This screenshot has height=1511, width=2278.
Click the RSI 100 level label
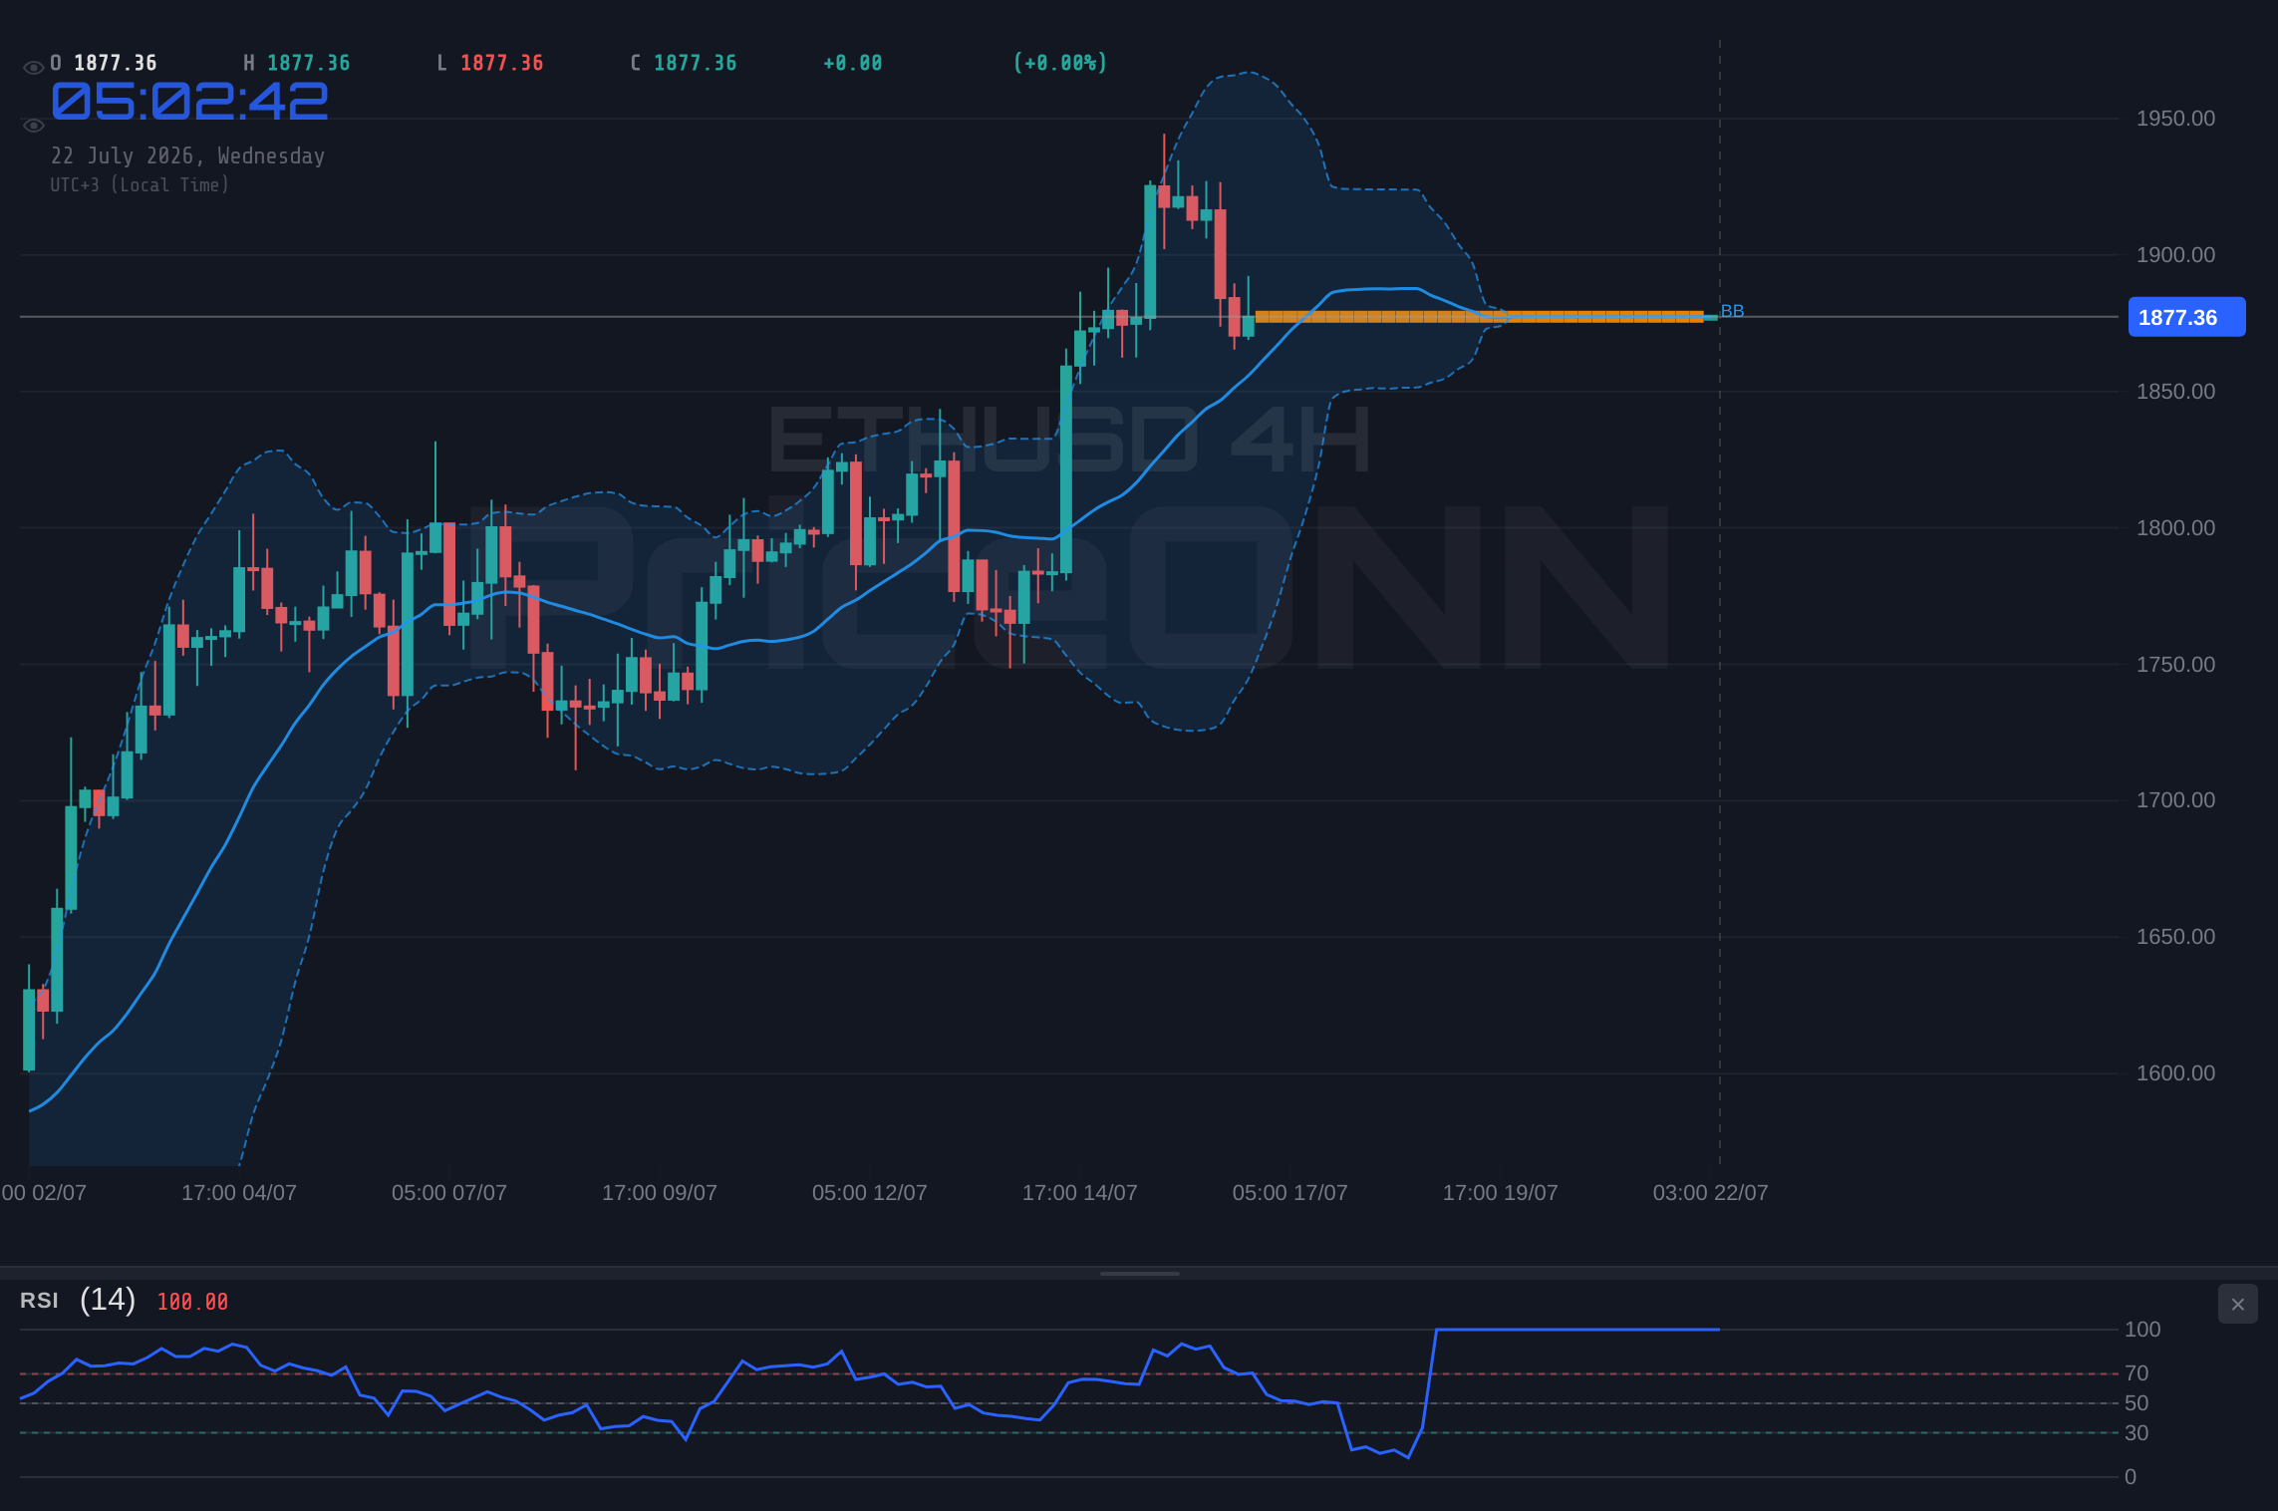[2142, 1330]
